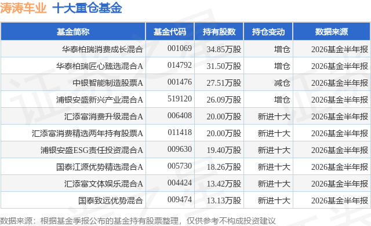Image resolution: width=371 pixels, height=226 pixels.
Task: Select the 34.85万股 holdings cell
Action: (x=224, y=49)
